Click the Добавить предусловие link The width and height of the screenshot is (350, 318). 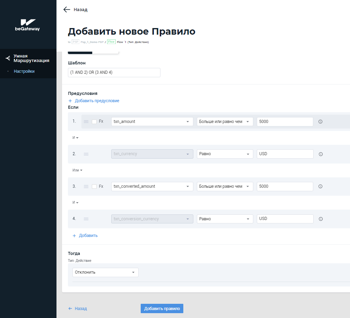[97, 101]
